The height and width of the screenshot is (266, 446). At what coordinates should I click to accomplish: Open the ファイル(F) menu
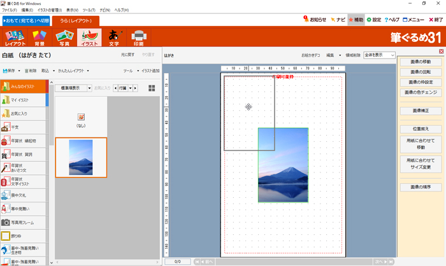[9, 11]
